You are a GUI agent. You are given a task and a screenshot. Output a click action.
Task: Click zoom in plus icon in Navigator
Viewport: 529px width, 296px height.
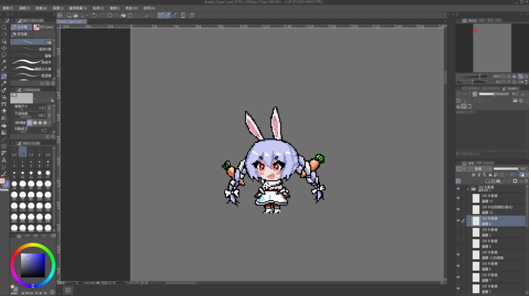[x=509, y=76]
